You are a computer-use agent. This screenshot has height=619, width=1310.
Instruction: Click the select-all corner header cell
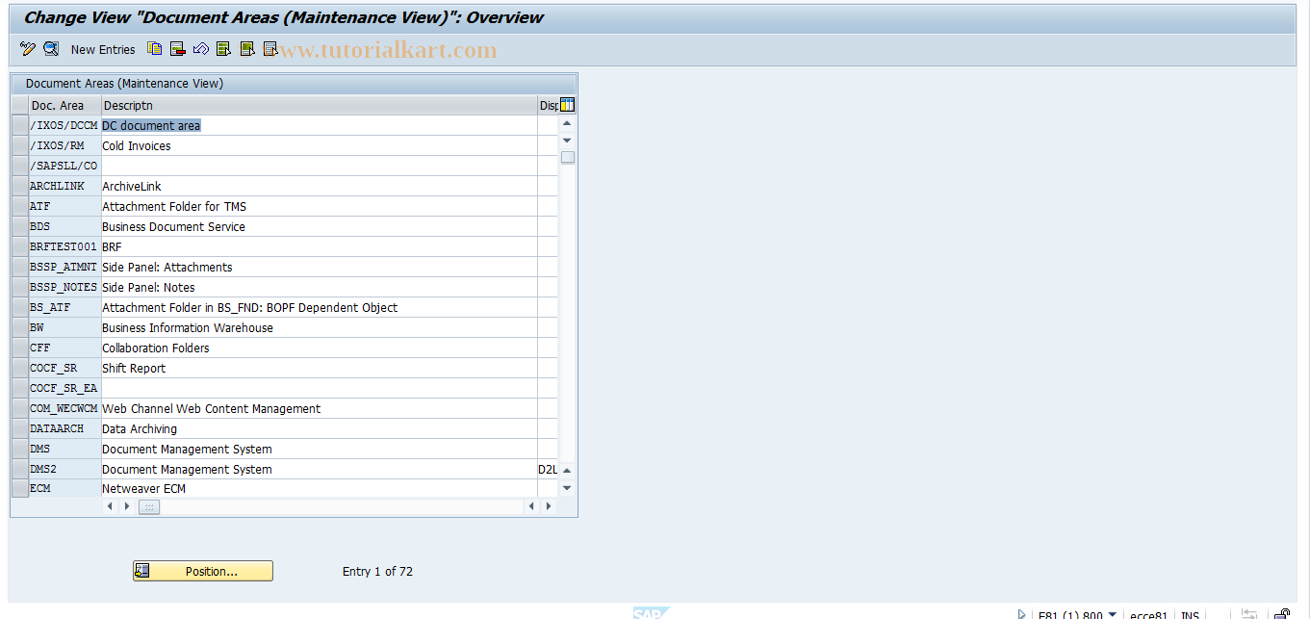coord(20,105)
